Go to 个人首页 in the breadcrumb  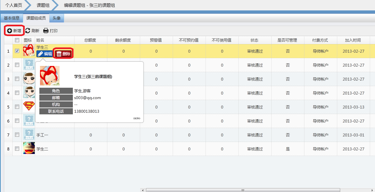coord(14,5)
